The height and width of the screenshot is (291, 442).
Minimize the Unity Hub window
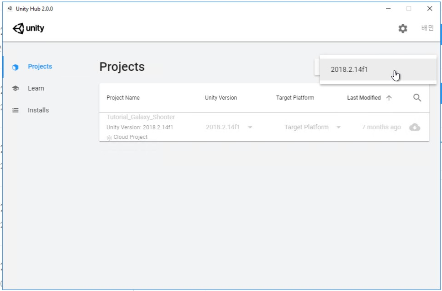pos(388,9)
